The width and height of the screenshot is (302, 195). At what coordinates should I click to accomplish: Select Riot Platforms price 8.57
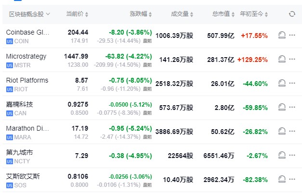point(81,80)
